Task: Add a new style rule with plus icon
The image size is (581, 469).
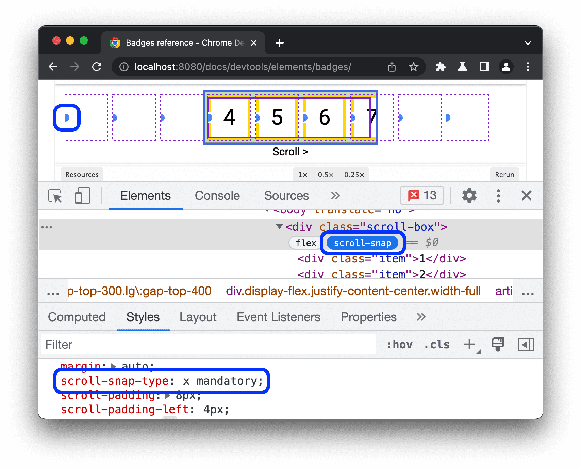Action: coord(468,344)
